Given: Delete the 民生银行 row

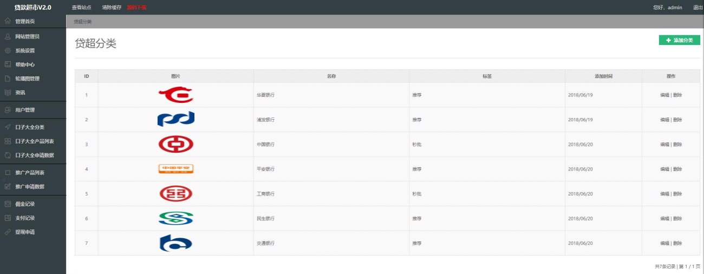Looking at the screenshot, I should click(677, 219).
